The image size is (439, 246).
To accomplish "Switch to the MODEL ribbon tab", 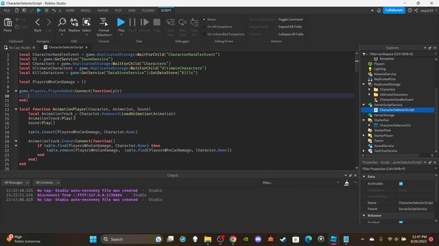I will tap(86, 10).
